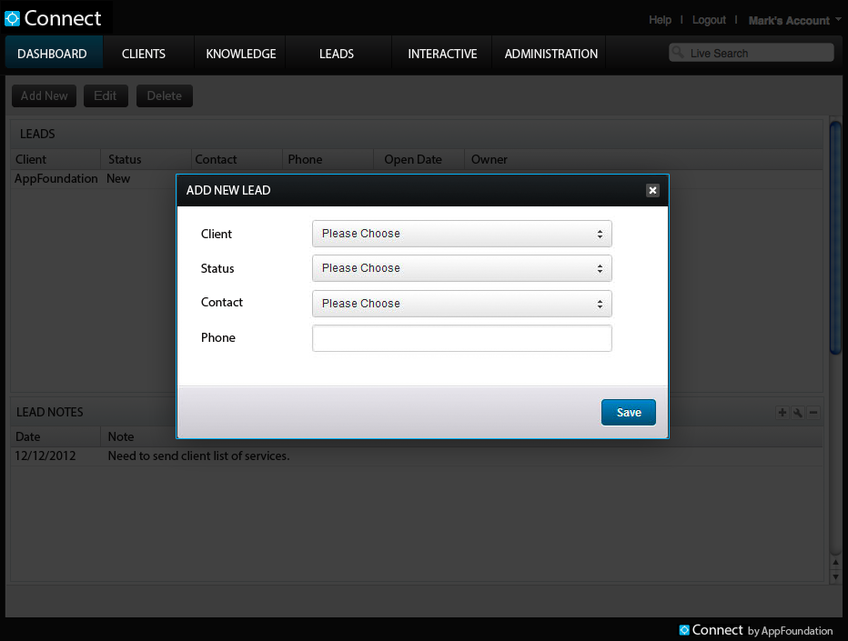Click the Connect logo in the header

[53, 18]
